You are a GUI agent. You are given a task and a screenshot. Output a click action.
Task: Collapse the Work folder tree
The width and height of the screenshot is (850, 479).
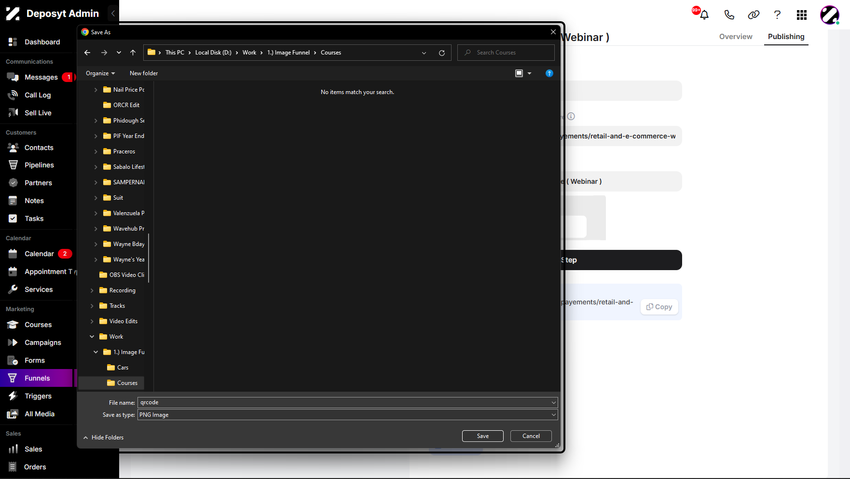pos(92,337)
